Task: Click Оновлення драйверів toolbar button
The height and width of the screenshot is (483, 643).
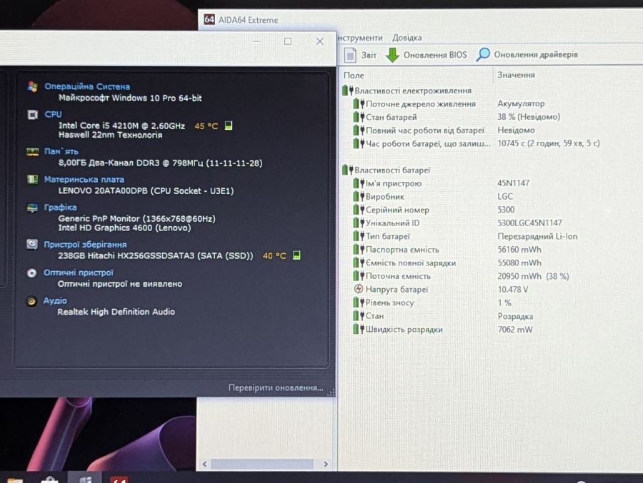Action: (x=527, y=54)
